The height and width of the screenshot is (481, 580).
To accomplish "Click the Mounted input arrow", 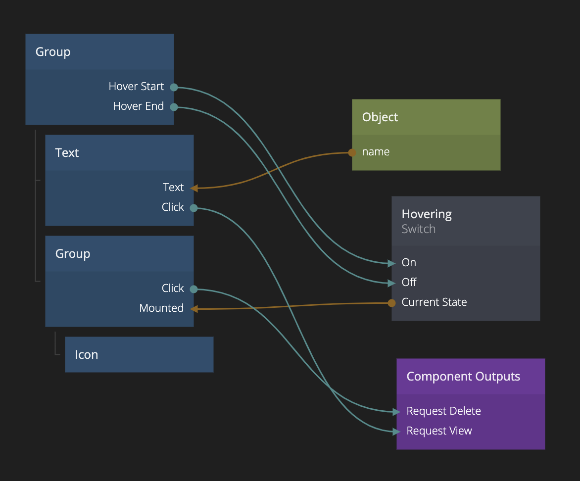I will (194, 309).
